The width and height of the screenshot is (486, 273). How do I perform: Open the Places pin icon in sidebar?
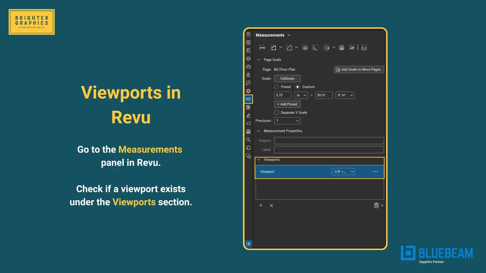point(248,75)
